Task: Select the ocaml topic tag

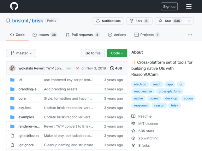Action: (154, 98)
